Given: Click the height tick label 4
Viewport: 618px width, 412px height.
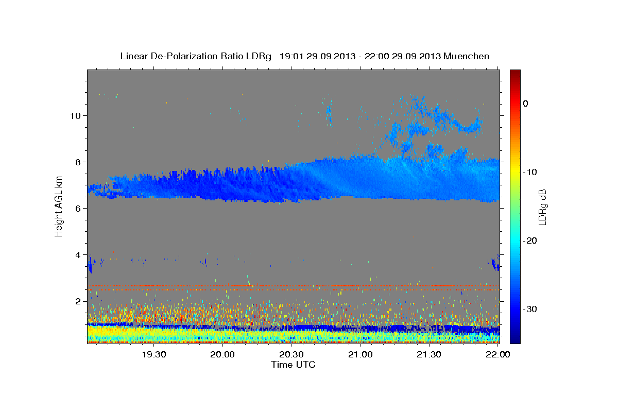Looking at the screenshot, I should tap(78, 254).
